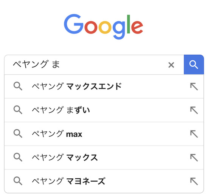Select suggestion ペヤング マックスエンド

pyautogui.click(x=77, y=86)
